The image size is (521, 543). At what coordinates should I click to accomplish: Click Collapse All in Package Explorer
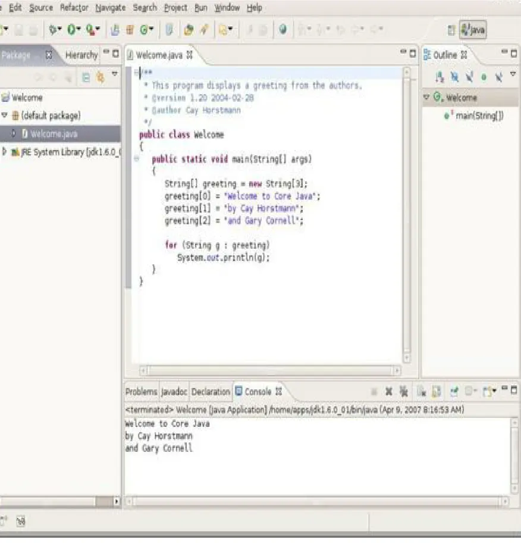point(86,77)
